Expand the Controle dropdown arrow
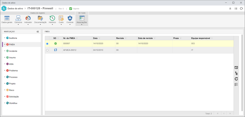Image resolution: width=245 pixels, height=117 pixels. [x=70, y=24]
